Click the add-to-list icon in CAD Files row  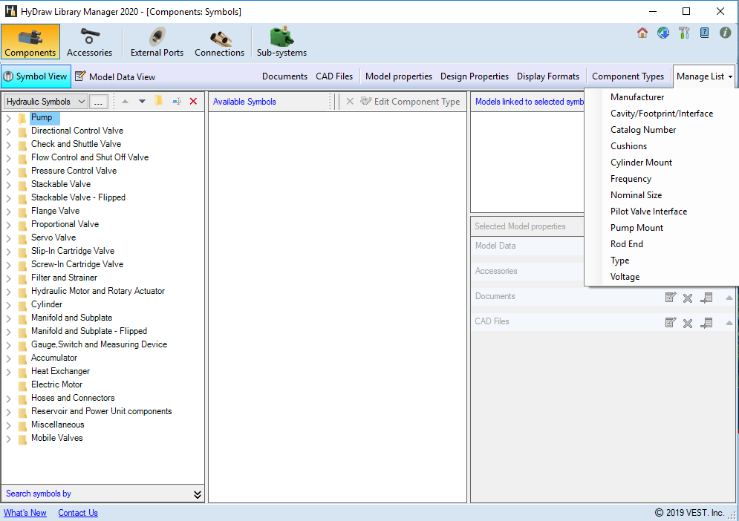pos(706,323)
